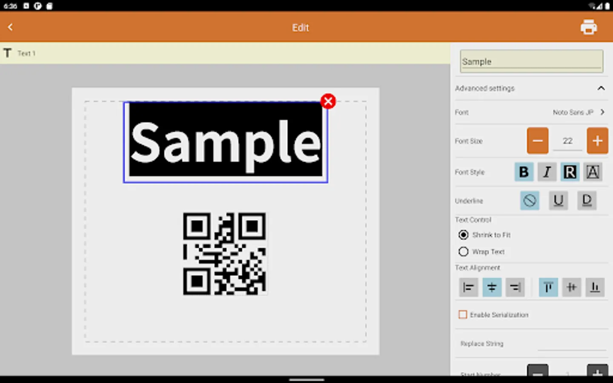Select no underline option
The width and height of the screenshot is (613, 383).
[530, 200]
